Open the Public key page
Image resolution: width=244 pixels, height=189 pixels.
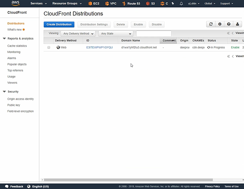[14, 105]
